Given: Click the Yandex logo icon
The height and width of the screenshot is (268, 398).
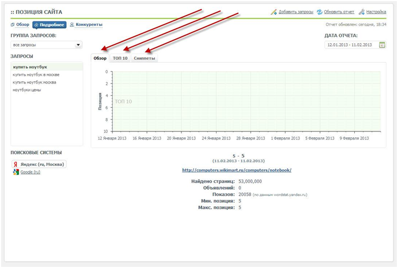Looking at the screenshot, I should tap(16, 164).
